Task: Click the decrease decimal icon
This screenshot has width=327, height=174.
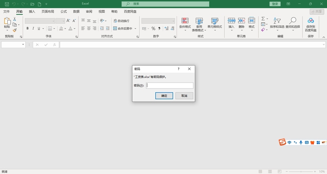Action: click(x=172, y=29)
